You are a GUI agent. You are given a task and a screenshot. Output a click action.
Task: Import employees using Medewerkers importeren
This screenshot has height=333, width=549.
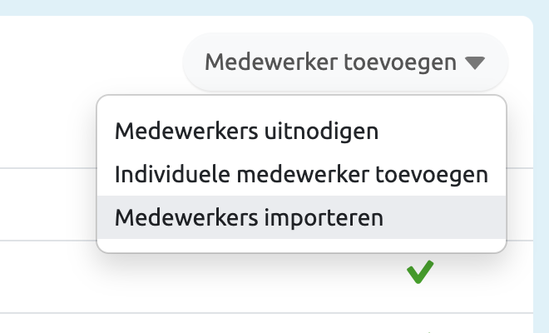pyautogui.click(x=250, y=218)
